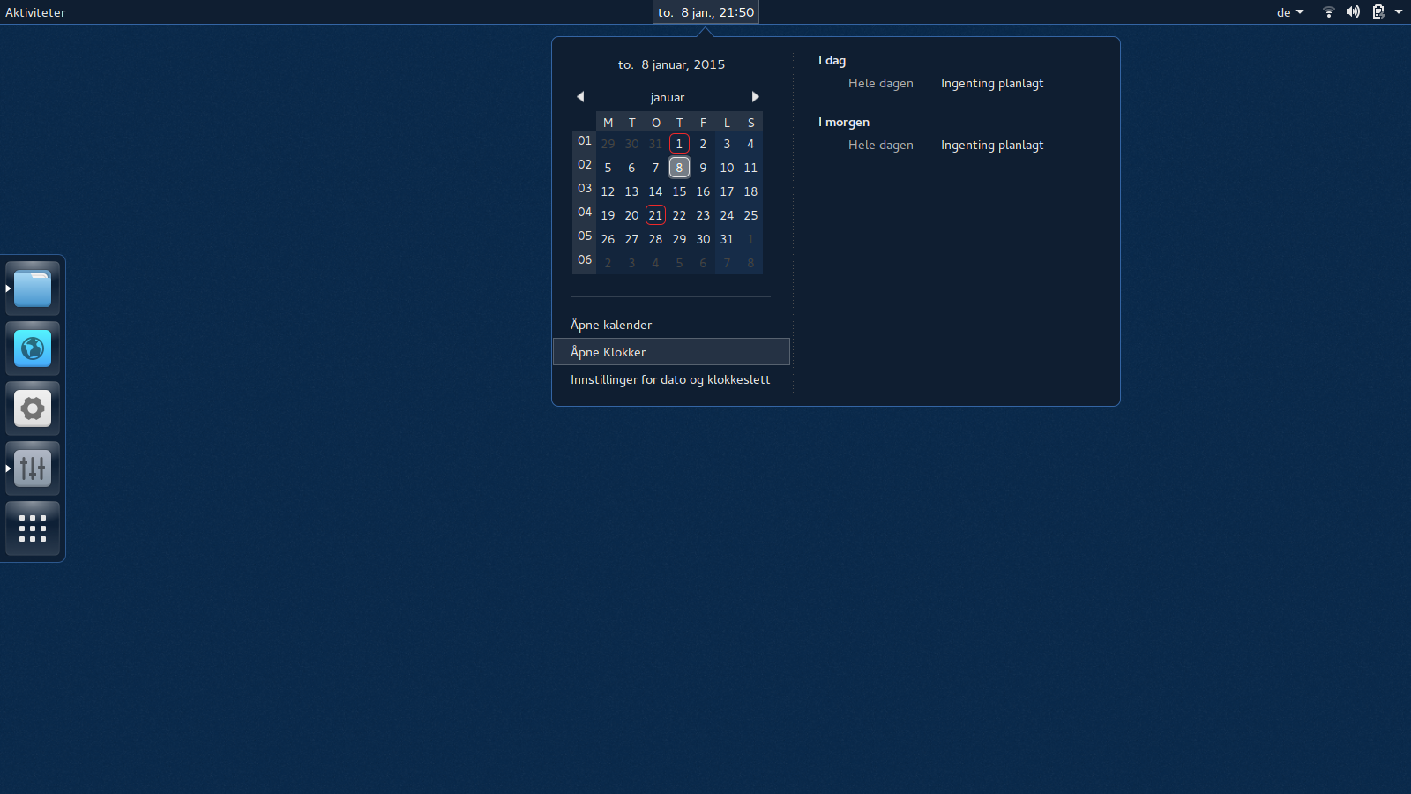The width and height of the screenshot is (1411, 794).
Task: Select January 15 in calendar
Action: pyautogui.click(x=679, y=191)
